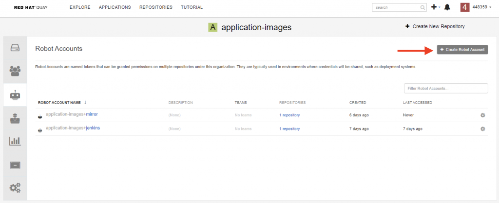Click the Create Robot Account button

point(462,50)
